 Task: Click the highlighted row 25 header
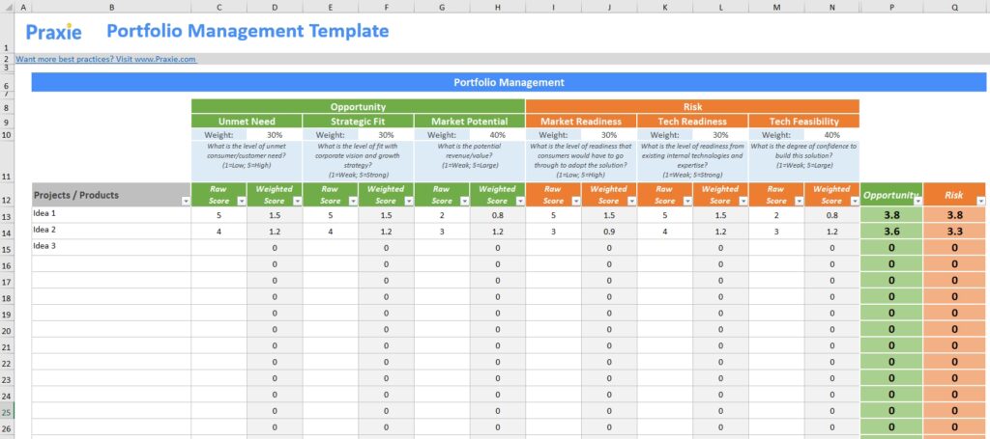click(x=7, y=411)
